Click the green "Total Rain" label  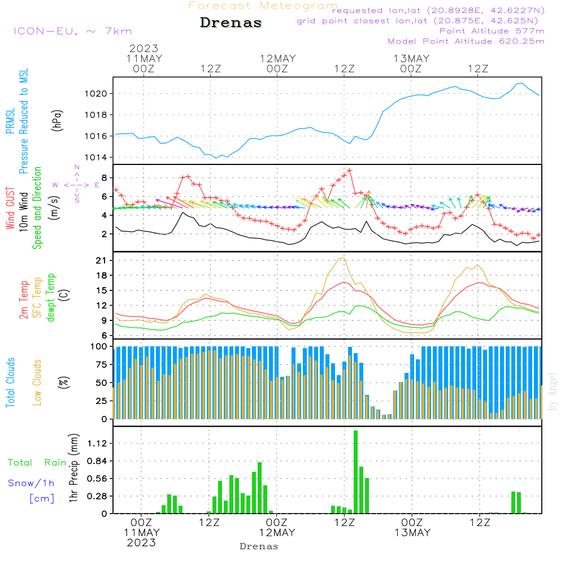pos(37,463)
